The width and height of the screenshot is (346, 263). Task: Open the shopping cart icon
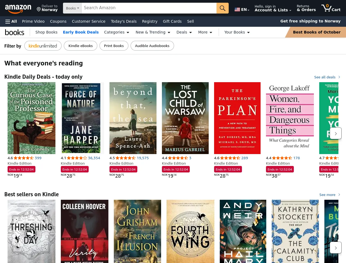click(331, 8)
